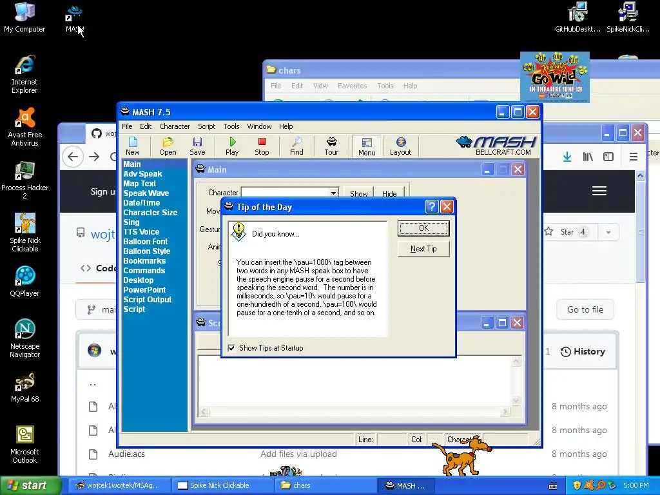This screenshot has height=495, width=660.
Task: Open the My Computer desktop icon
Action: point(24,17)
